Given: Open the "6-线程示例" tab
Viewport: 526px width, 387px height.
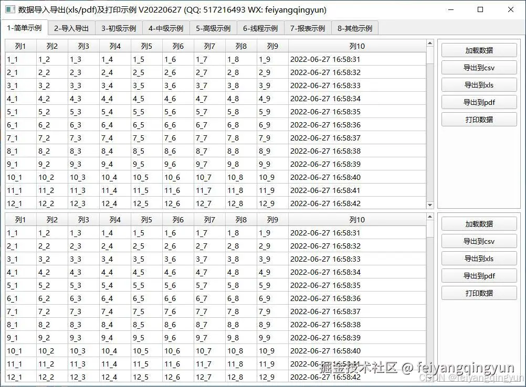Looking at the screenshot, I should [x=260, y=28].
